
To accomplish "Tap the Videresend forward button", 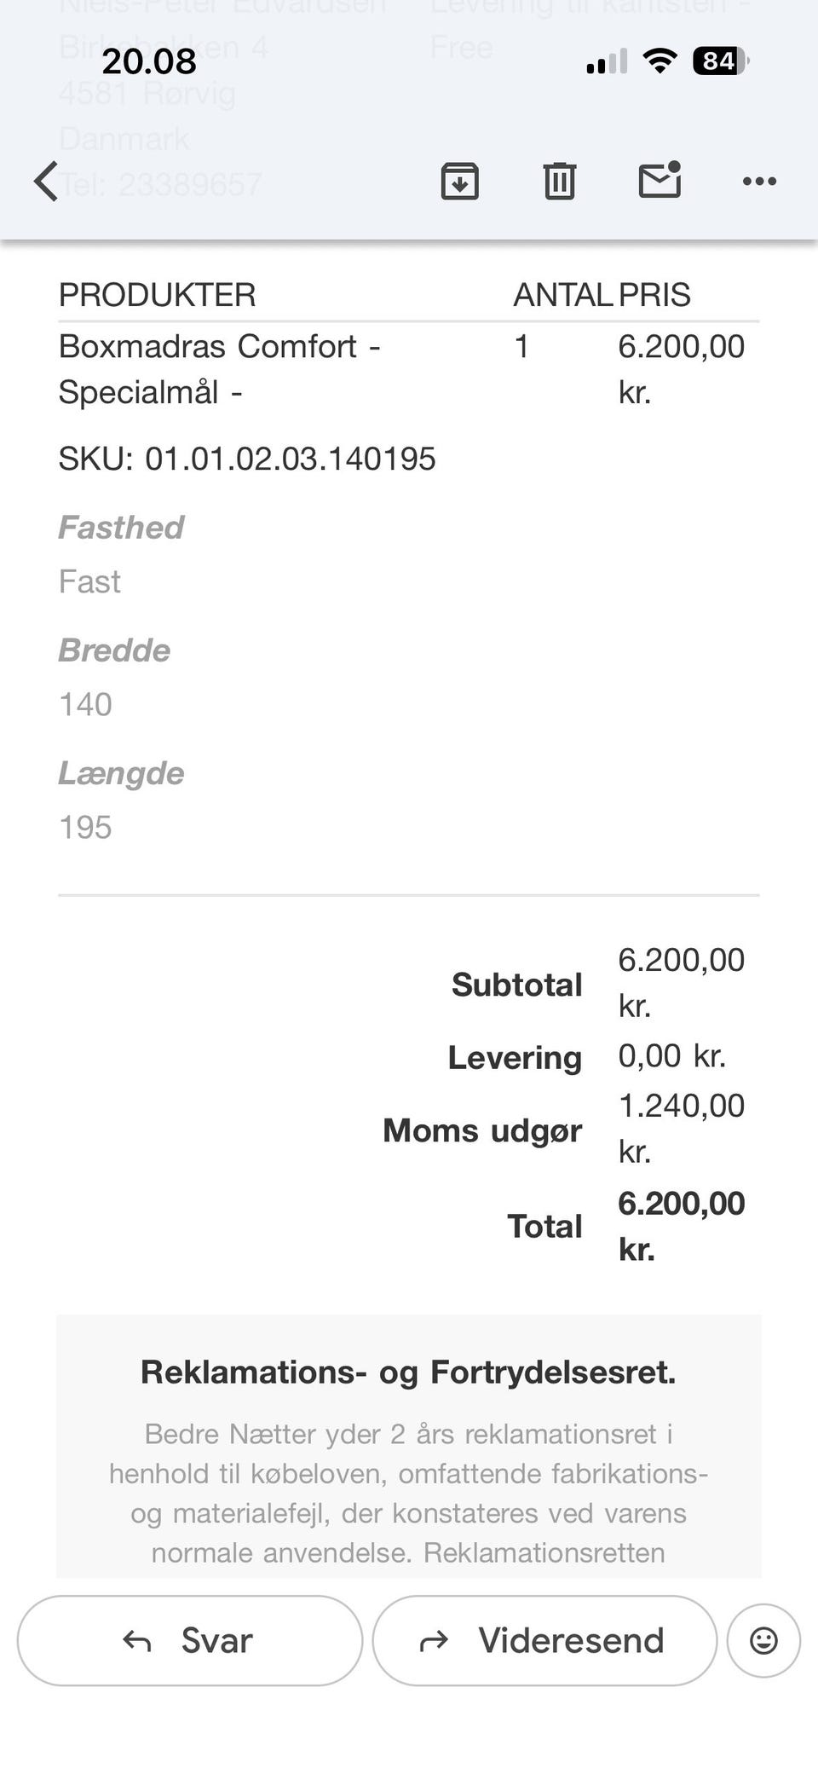I will tap(544, 1640).
